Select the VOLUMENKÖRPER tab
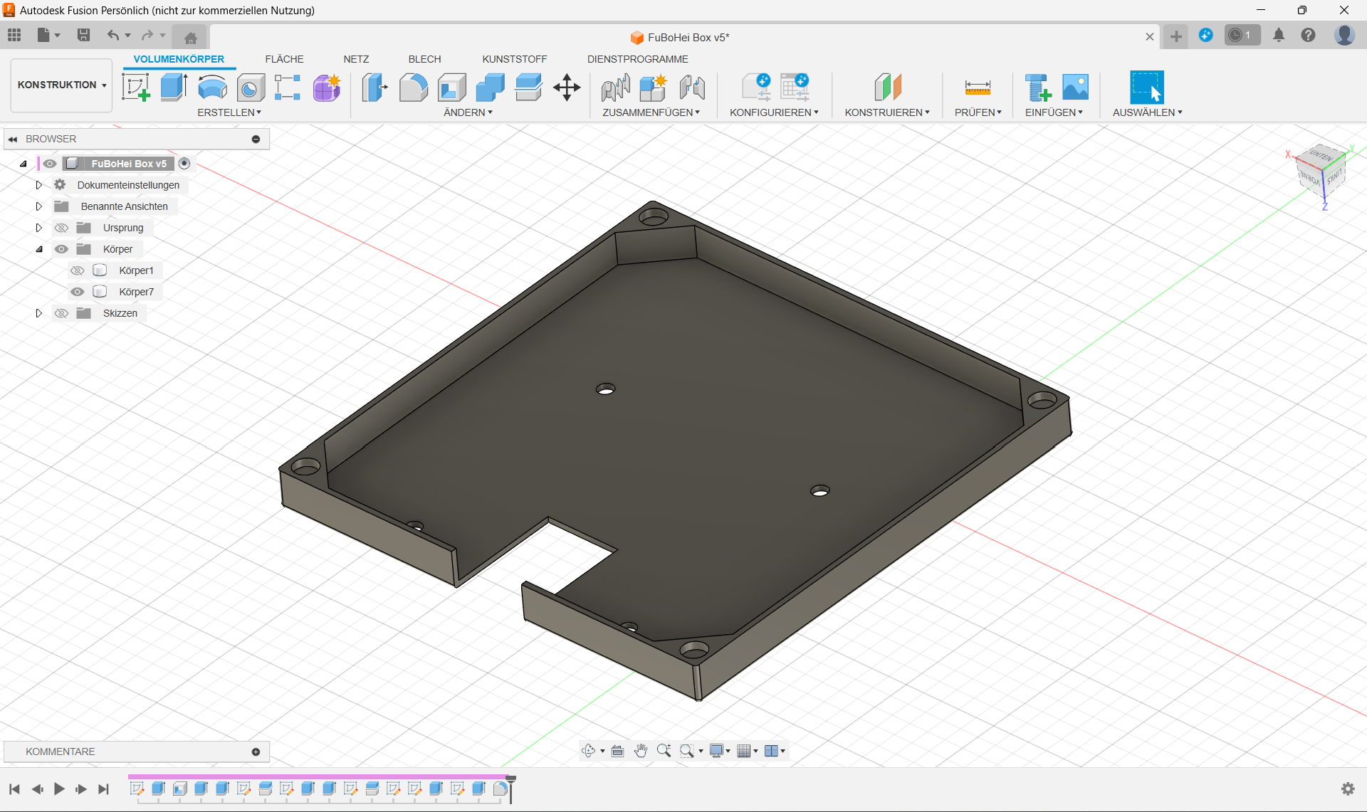 pos(179,59)
